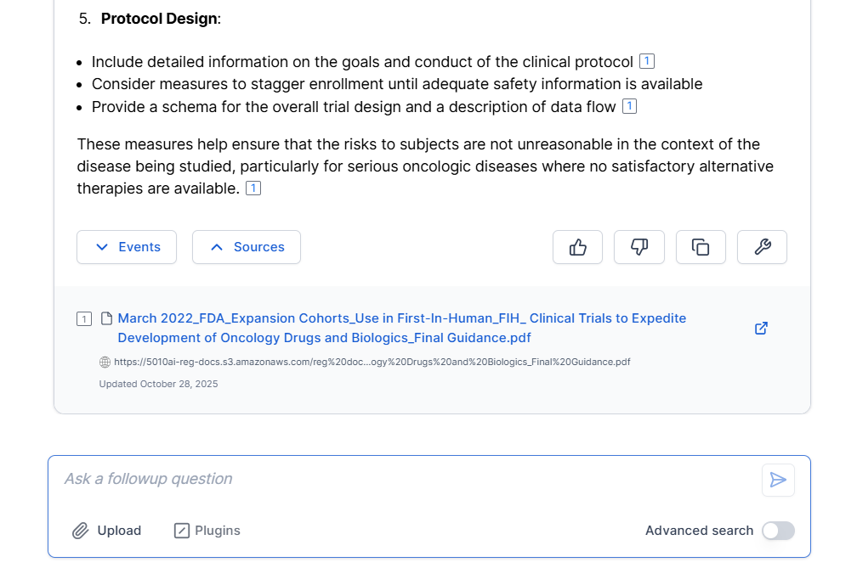
Task: Click citation 1 after clinical protocol bullet
Action: click(x=647, y=61)
